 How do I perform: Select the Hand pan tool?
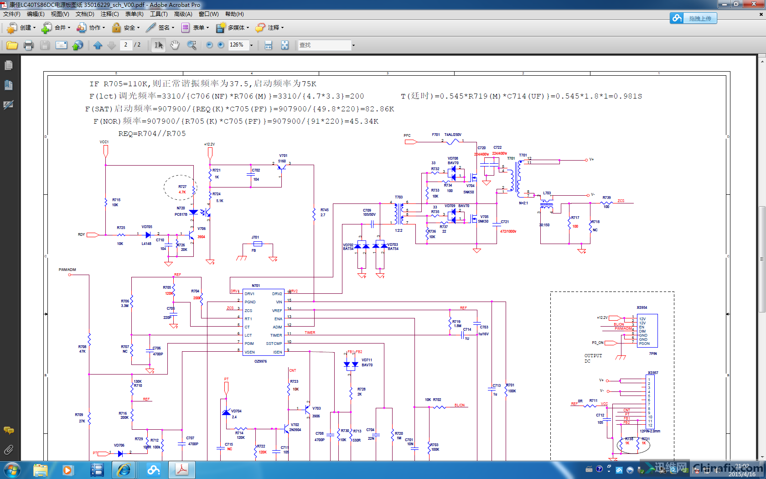point(175,45)
